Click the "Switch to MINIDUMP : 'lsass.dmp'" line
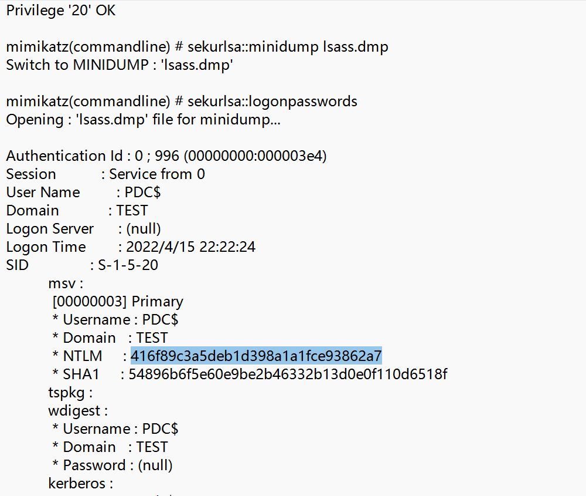 click(x=120, y=65)
